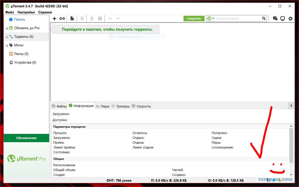The height and width of the screenshot is (187, 299).
Task: Switch to the Информация tab
Action: pyautogui.click(x=81, y=106)
